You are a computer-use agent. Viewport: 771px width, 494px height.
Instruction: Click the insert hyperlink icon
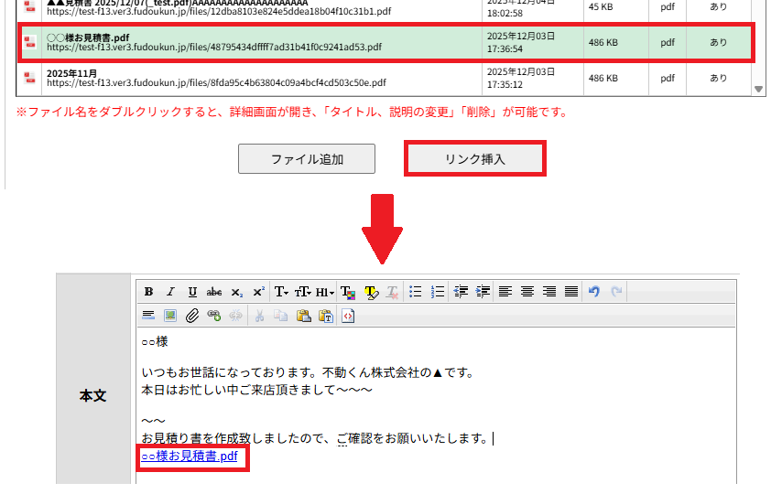[x=213, y=316]
